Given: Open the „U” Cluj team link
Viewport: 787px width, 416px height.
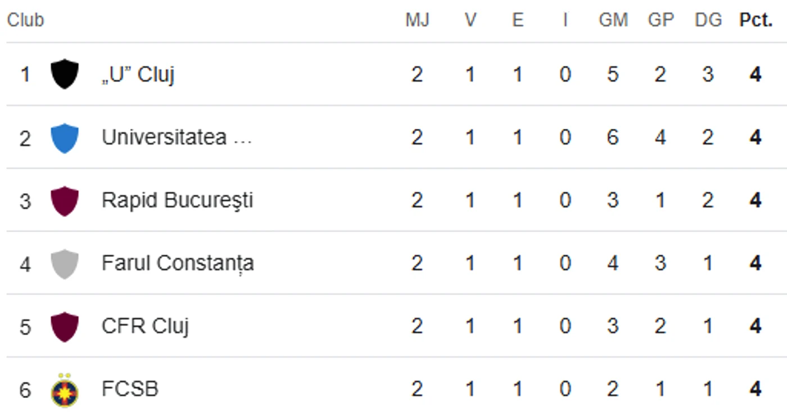Looking at the screenshot, I should 138,75.
